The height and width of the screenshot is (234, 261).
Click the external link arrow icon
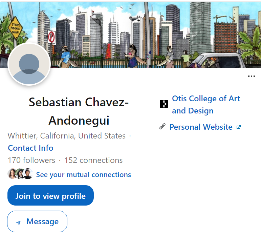coord(239,127)
